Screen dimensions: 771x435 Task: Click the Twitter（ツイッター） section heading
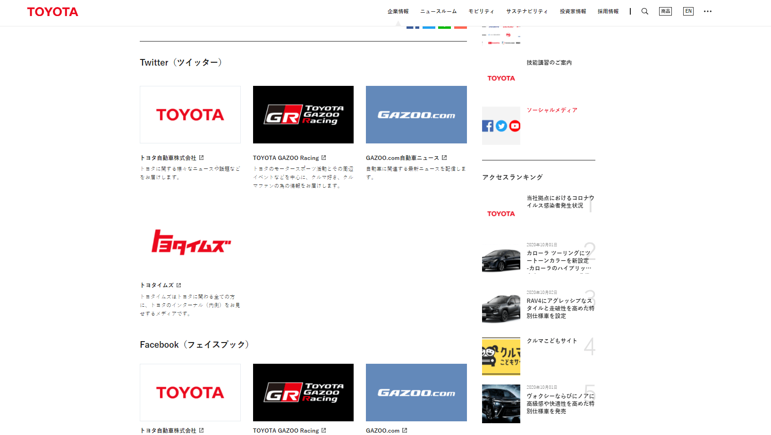[181, 62]
